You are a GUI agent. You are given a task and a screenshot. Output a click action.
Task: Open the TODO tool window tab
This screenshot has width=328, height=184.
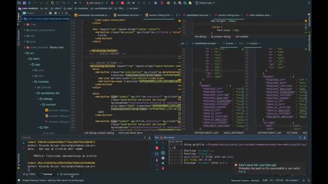30,174
